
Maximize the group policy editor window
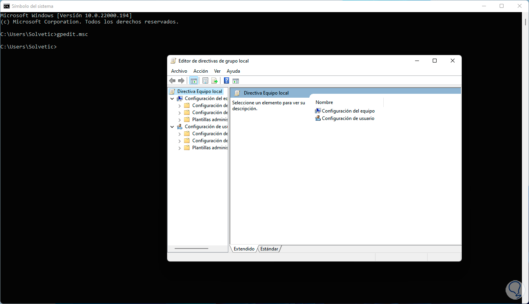(435, 61)
